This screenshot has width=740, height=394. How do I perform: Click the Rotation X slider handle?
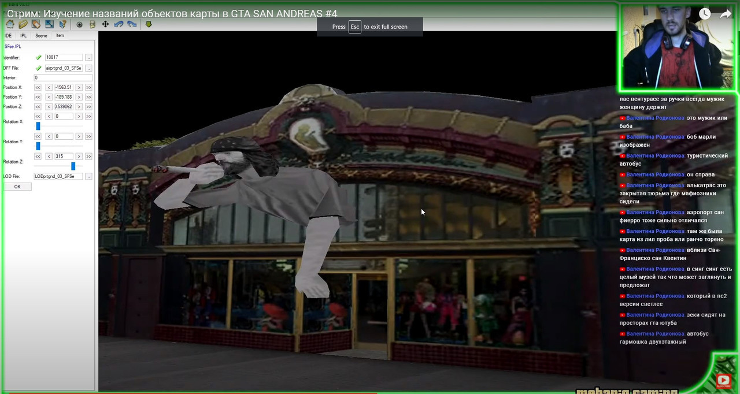click(38, 126)
